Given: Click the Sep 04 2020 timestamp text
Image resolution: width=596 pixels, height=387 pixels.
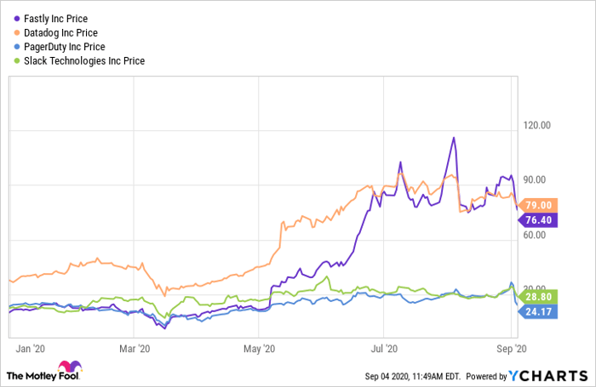Looking at the screenshot, I should point(401,375).
